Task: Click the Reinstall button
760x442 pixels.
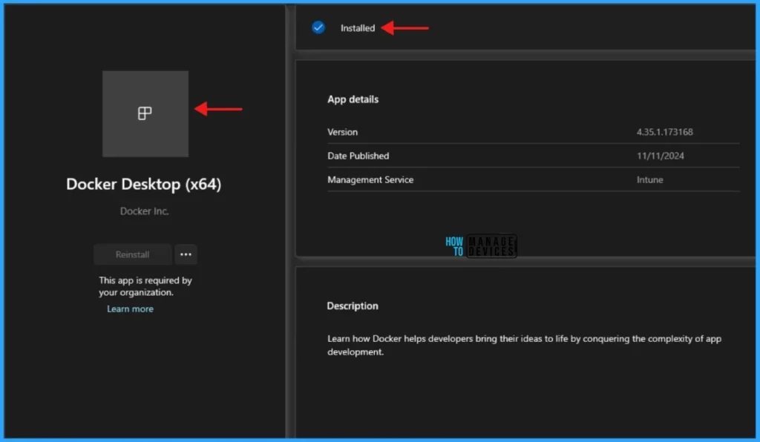Action: (x=132, y=254)
